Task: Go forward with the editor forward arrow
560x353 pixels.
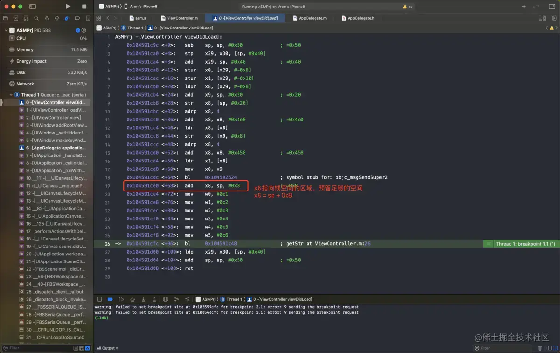Action: click(116, 18)
